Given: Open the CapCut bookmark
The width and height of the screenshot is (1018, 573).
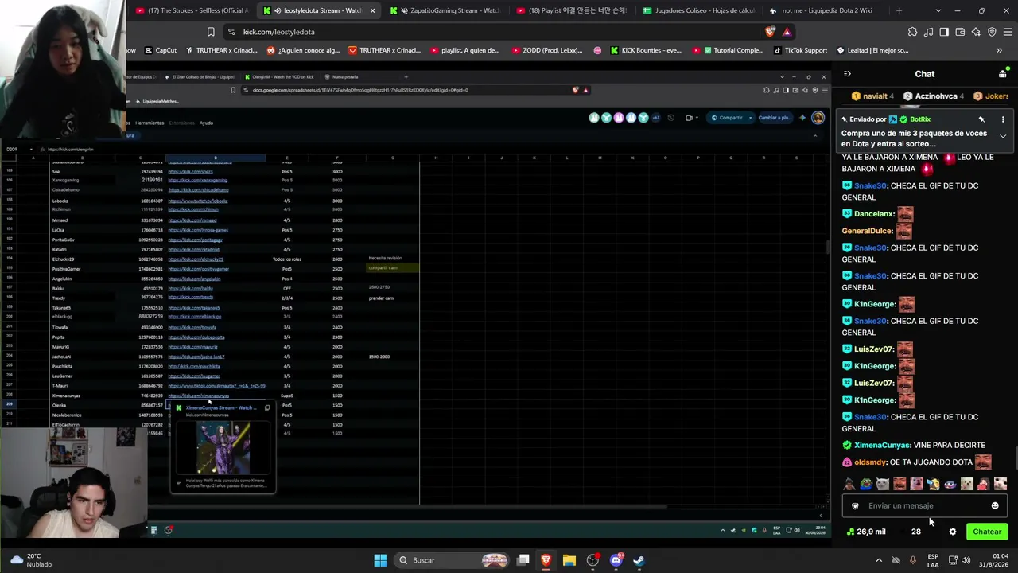Looking at the screenshot, I should [x=160, y=50].
